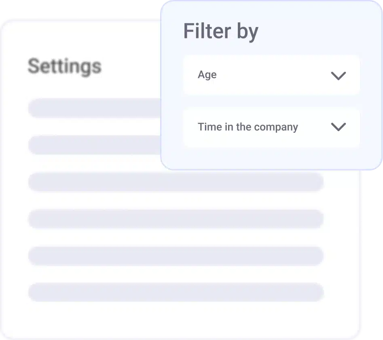This screenshot has height=340, width=383.
Task: Click the "Age" label text
Action: tap(207, 75)
